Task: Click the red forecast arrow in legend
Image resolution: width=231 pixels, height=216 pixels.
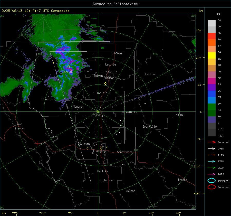Action: click(211, 142)
